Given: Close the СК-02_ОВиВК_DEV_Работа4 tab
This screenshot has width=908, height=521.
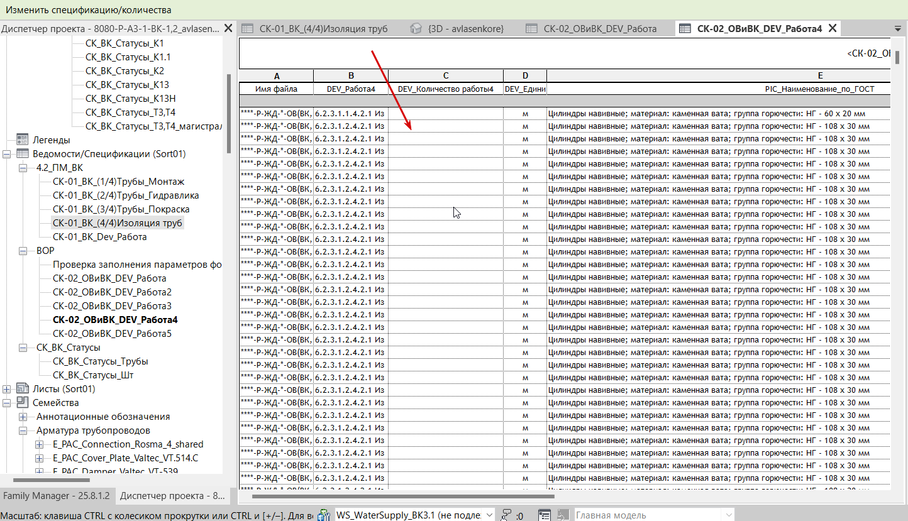Looking at the screenshot, I should [833, 28].
